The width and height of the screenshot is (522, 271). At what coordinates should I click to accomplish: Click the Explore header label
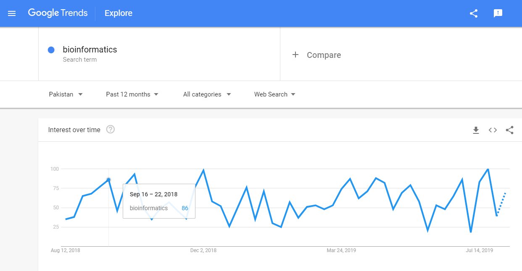tap(119, 13)
